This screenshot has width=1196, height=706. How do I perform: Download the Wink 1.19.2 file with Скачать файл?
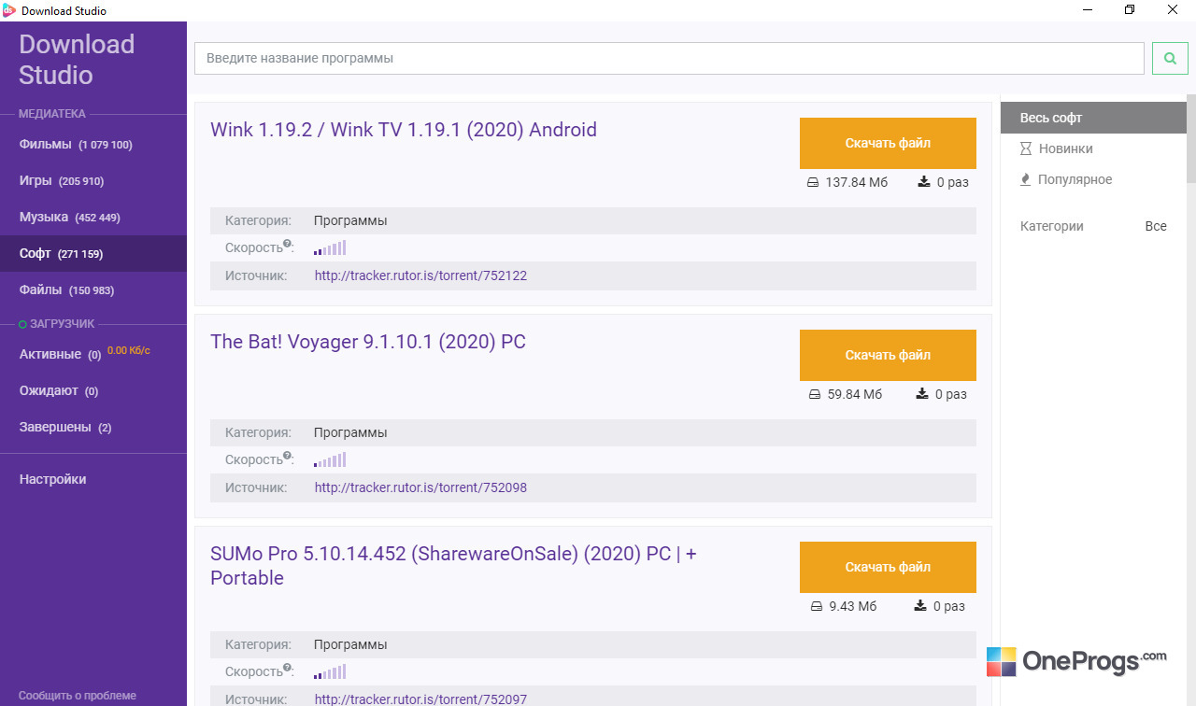(888, 143)
